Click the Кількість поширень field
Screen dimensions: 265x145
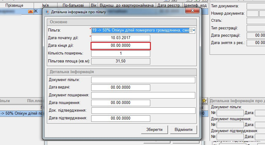pyautogui.click(x=121, y=54)
